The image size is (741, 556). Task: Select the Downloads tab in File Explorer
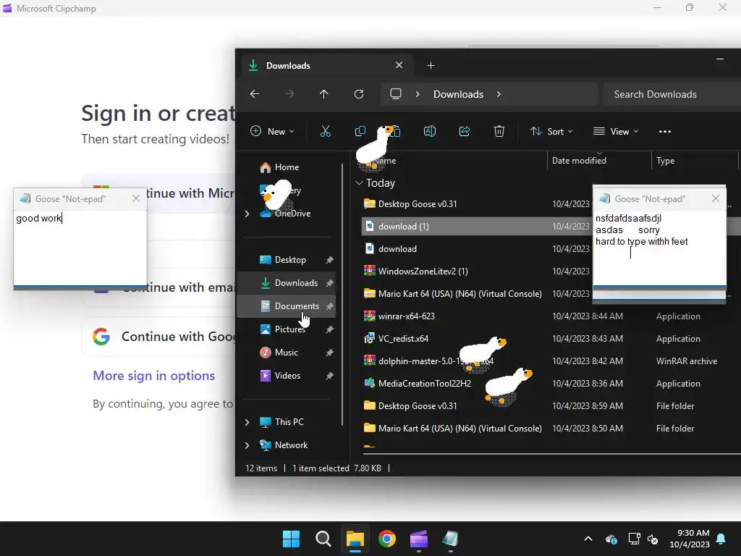point(326,65)
